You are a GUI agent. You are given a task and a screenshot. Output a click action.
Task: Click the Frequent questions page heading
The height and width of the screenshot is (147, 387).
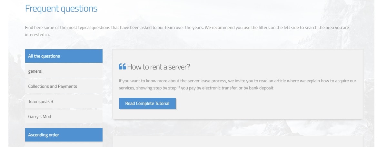(x=61, y=8)
